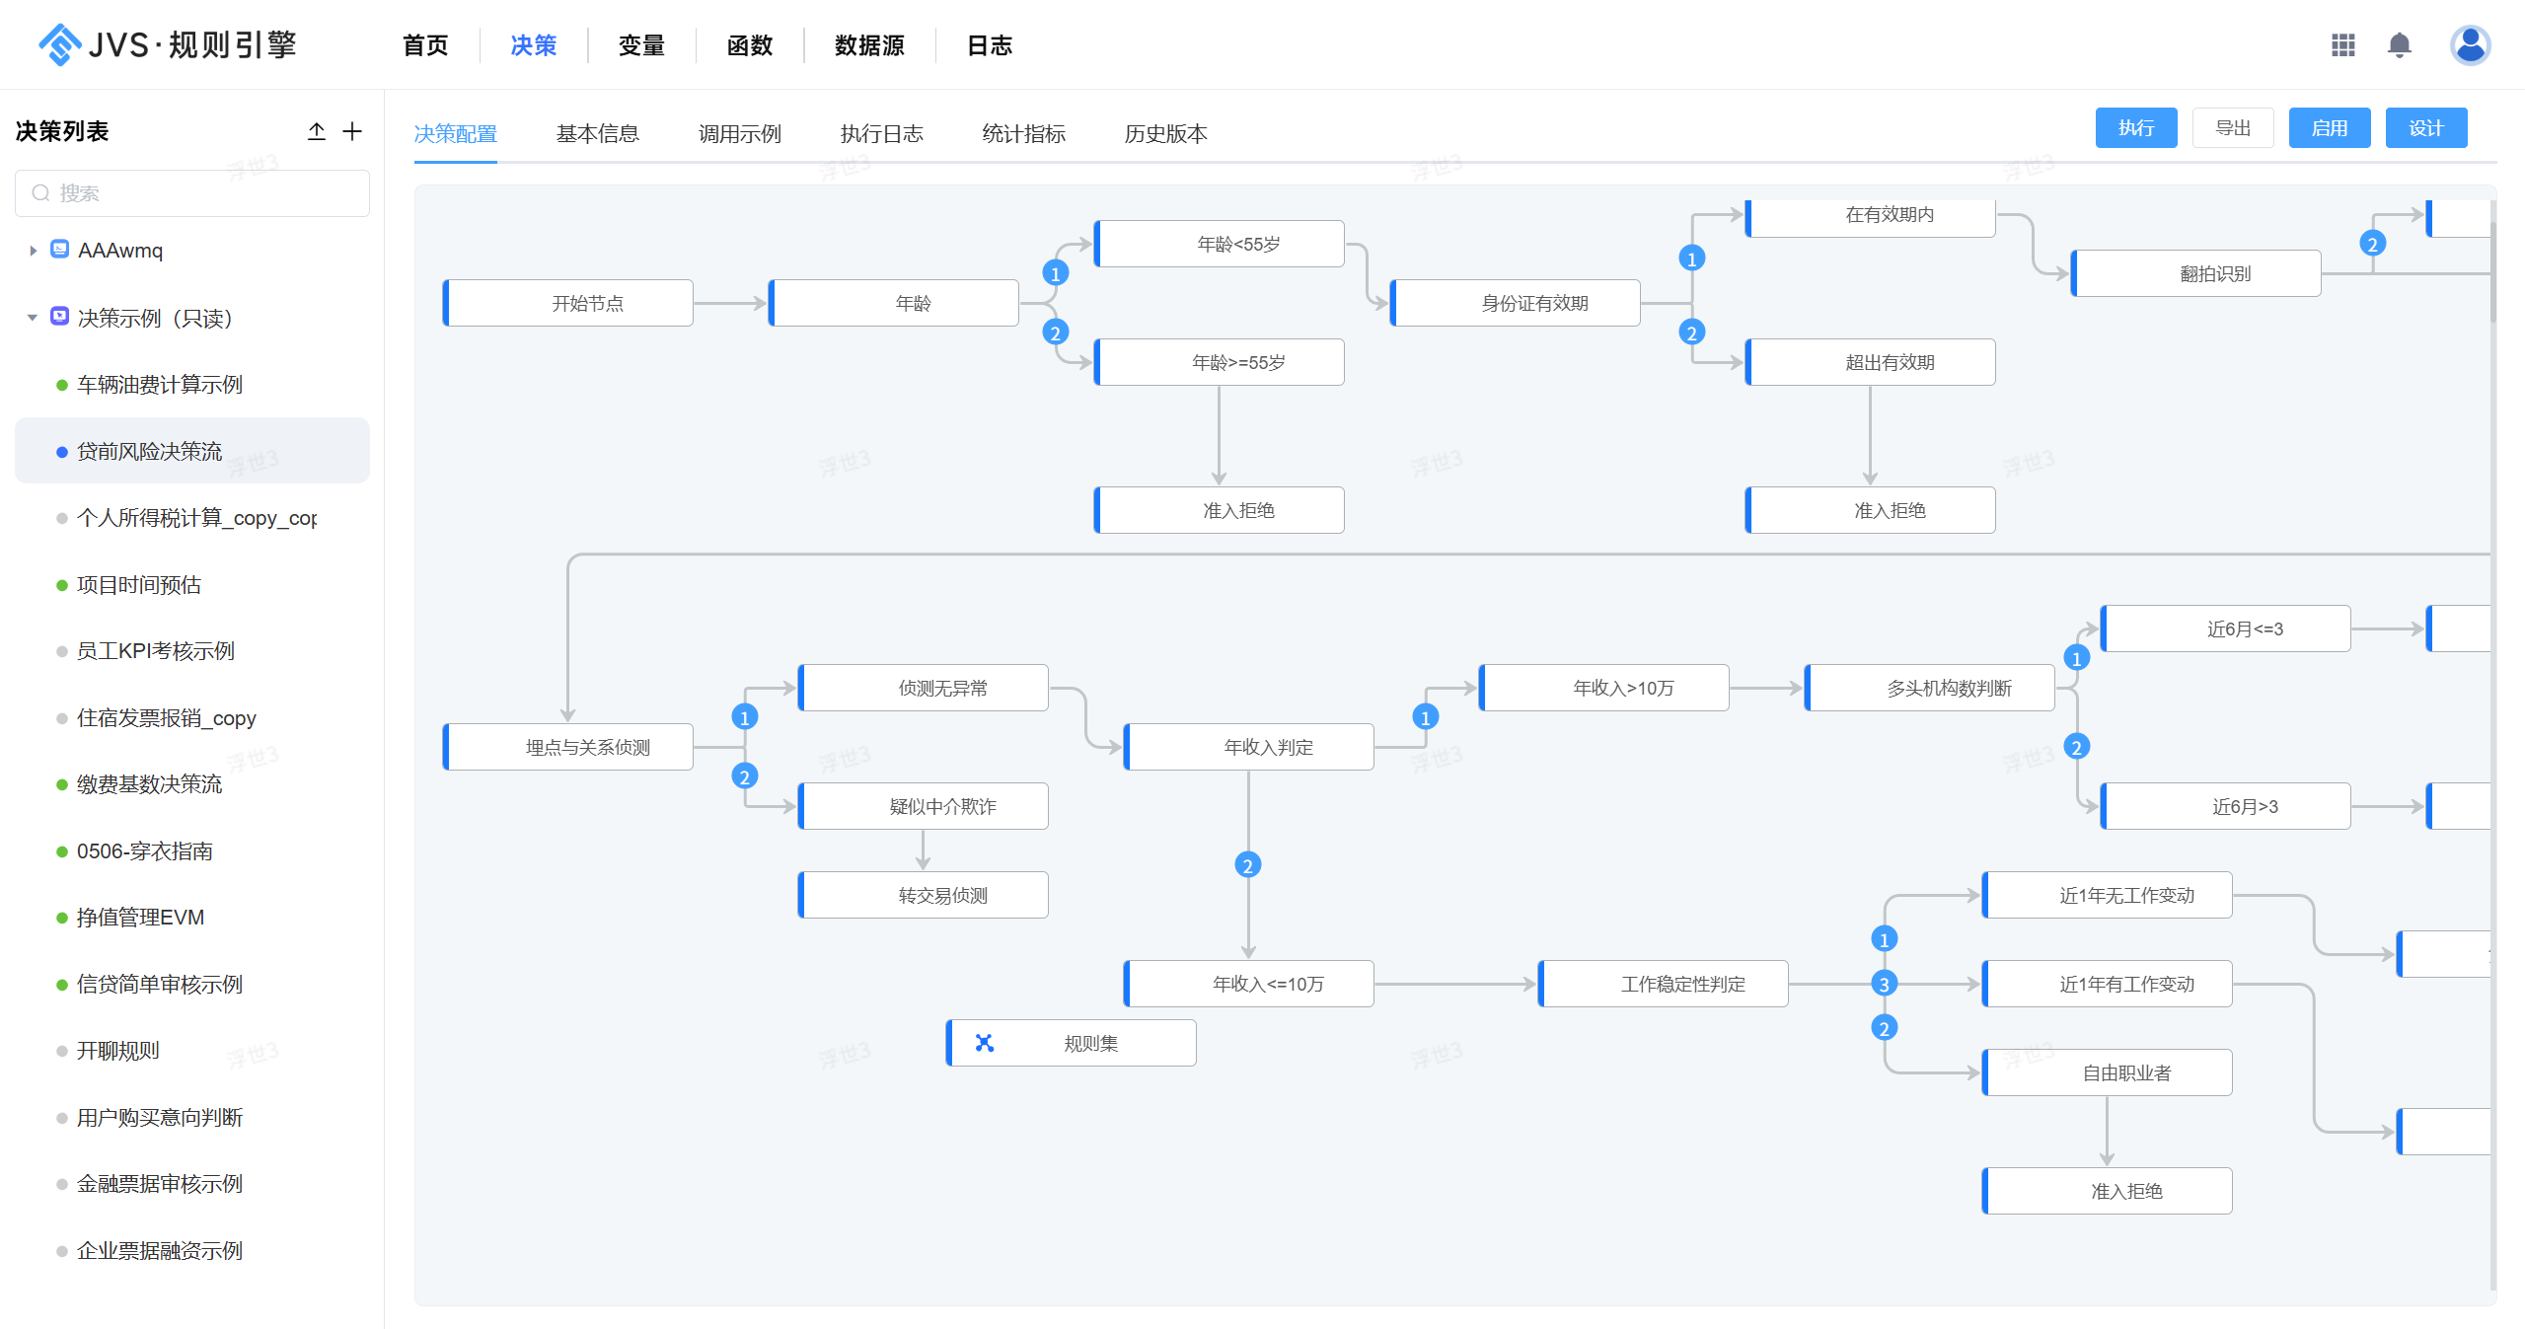Expand the AAAwmq tree folder
This screenshot has height=1329, width=2525.
pos(33,251)
